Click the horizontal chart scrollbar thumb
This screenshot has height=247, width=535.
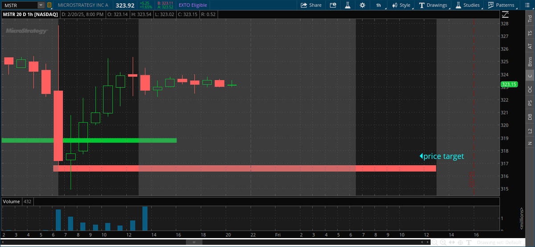click(194, 243)
